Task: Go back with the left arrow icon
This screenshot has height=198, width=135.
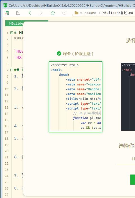Action: (x=30, y=13)
